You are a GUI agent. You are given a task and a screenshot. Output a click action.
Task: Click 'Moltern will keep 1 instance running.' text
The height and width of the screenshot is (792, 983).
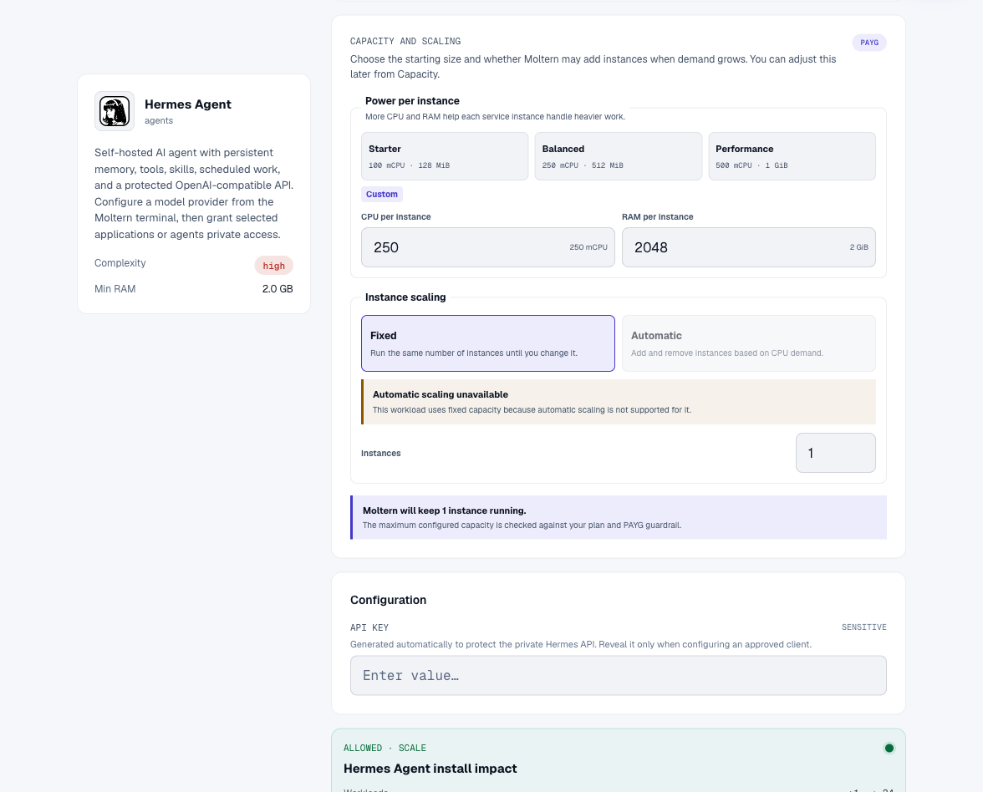(445, 510)
